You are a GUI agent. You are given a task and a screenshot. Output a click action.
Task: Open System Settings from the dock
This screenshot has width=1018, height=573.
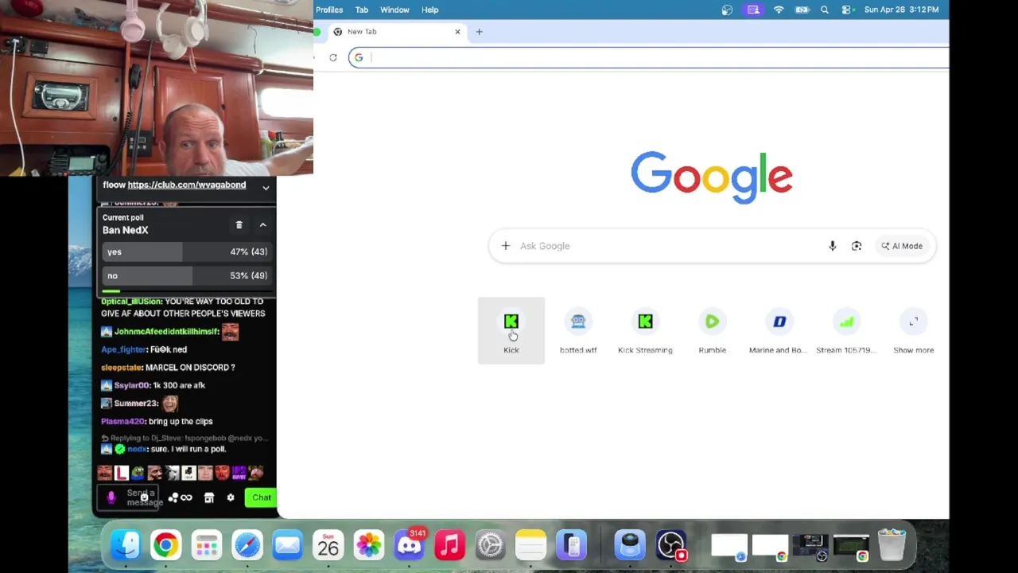click(490, 545)
